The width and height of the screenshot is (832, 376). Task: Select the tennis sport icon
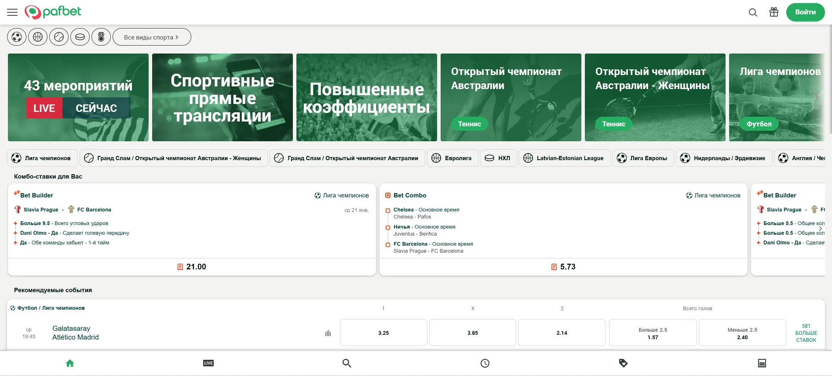point(59,37)
